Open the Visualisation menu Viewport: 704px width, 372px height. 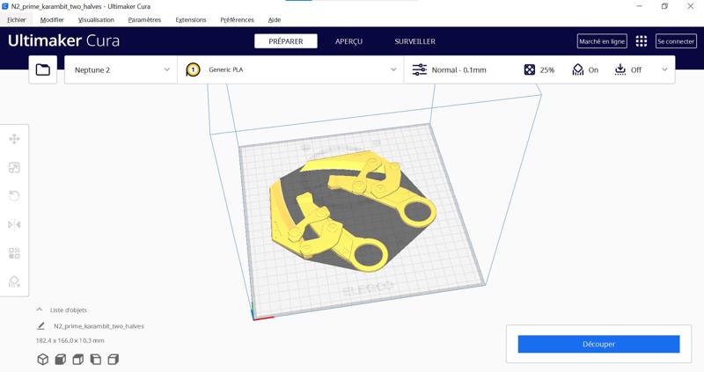96,19
